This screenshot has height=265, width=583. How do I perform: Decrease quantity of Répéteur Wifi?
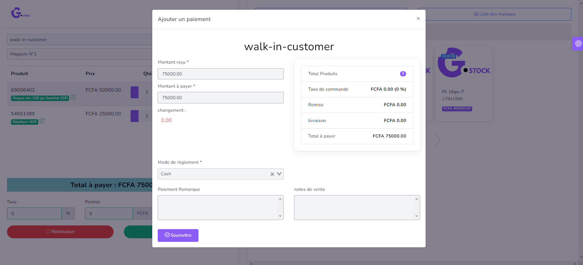pos(134,116)
